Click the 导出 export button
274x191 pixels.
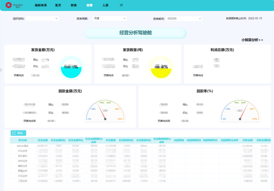18,133
